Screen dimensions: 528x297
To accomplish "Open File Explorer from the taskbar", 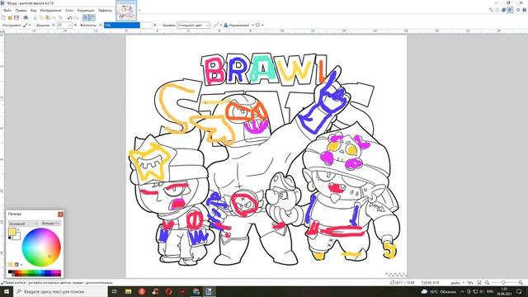I will tap(129, 291).
